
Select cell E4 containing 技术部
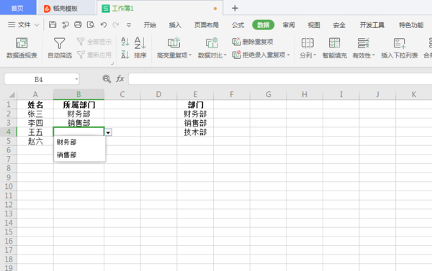click(x=195, y=132)
